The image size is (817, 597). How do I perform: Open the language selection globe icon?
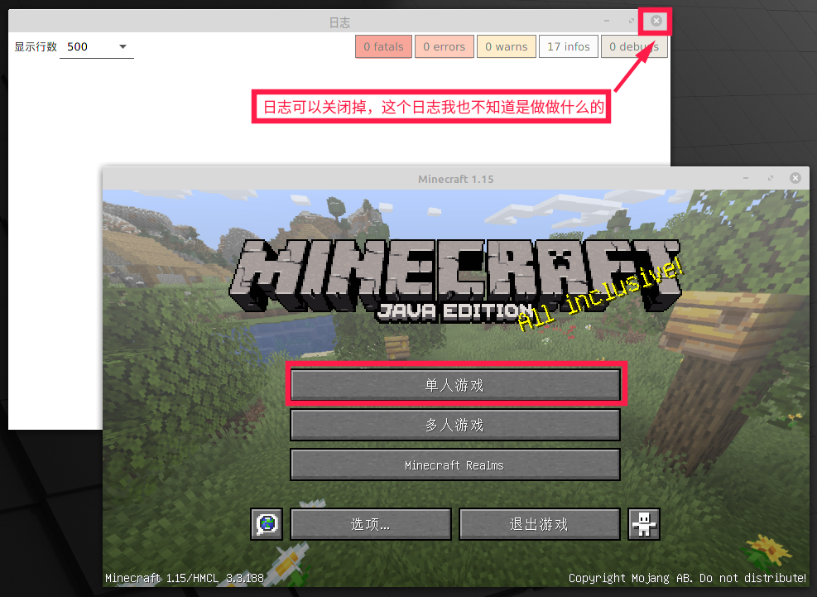(x=267, y=524)
